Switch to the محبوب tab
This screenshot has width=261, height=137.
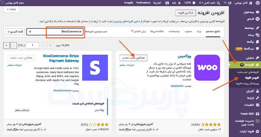[x=188, y=31]
